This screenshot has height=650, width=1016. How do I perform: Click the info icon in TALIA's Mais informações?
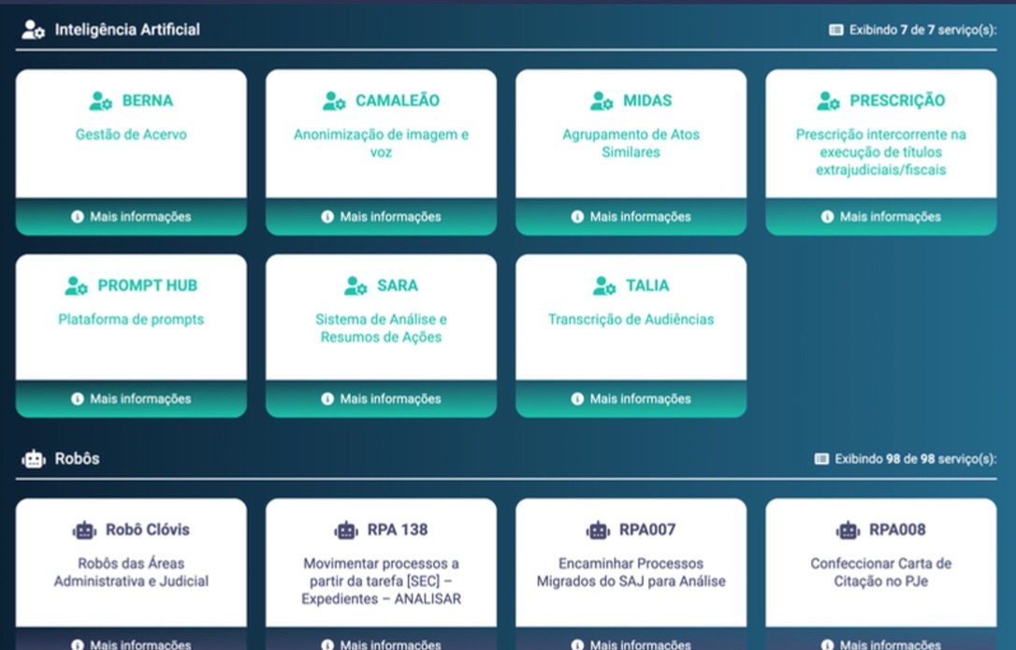(x=577, y=398)
